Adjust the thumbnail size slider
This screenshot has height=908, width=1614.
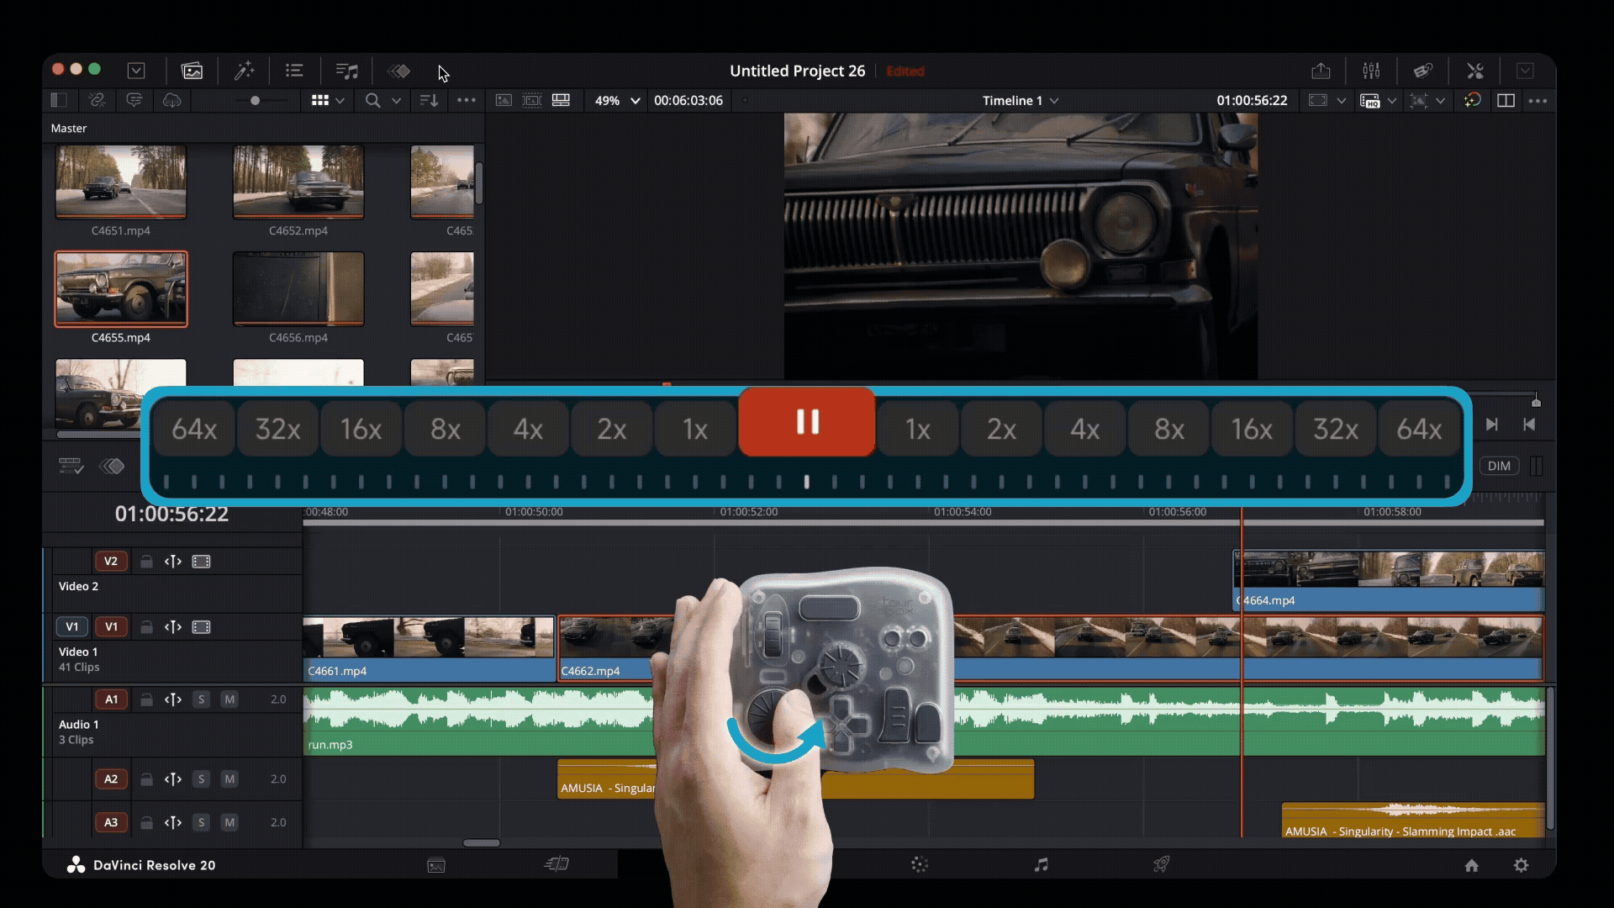(256, 100)
